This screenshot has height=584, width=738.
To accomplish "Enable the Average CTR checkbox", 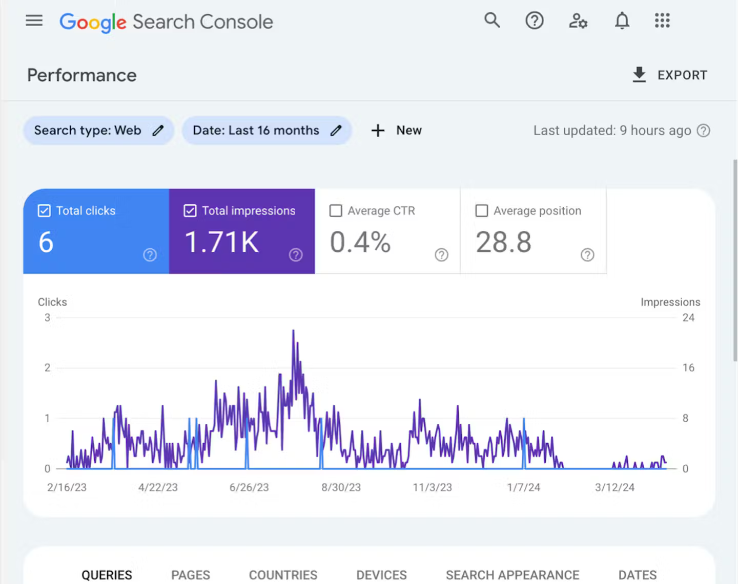I will point(336,210).
